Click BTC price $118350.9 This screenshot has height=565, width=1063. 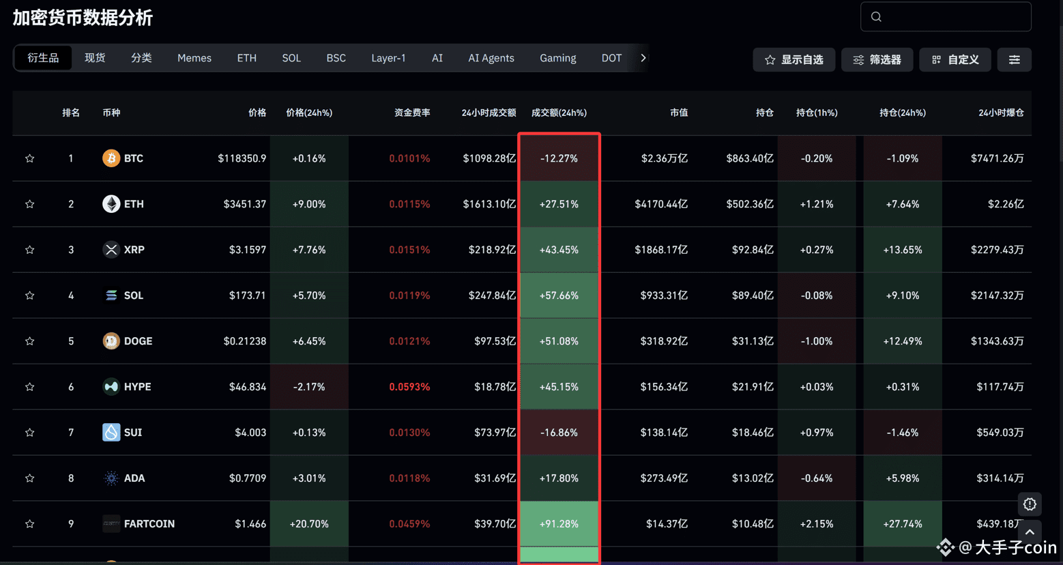coord(242,158)
